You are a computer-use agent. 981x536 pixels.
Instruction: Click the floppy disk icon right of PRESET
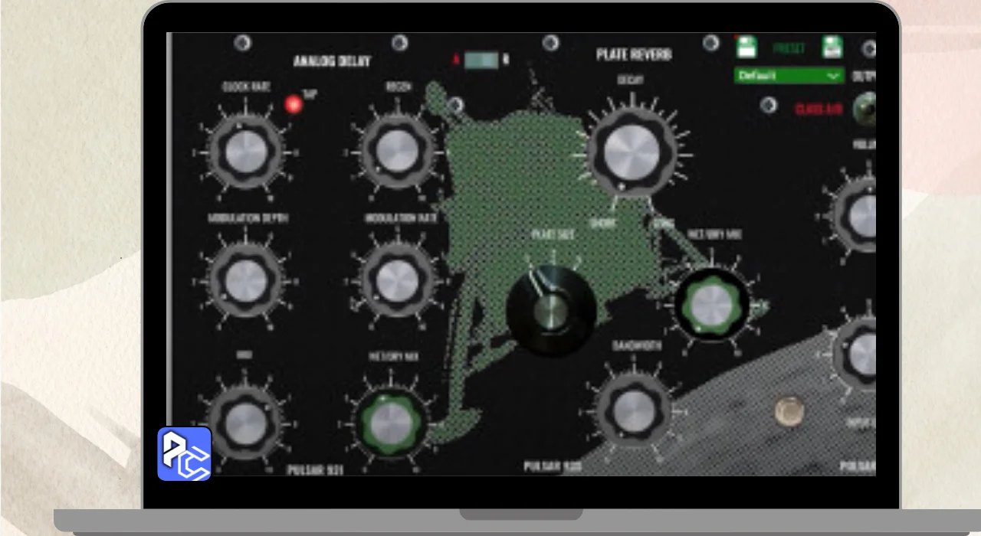832,47
